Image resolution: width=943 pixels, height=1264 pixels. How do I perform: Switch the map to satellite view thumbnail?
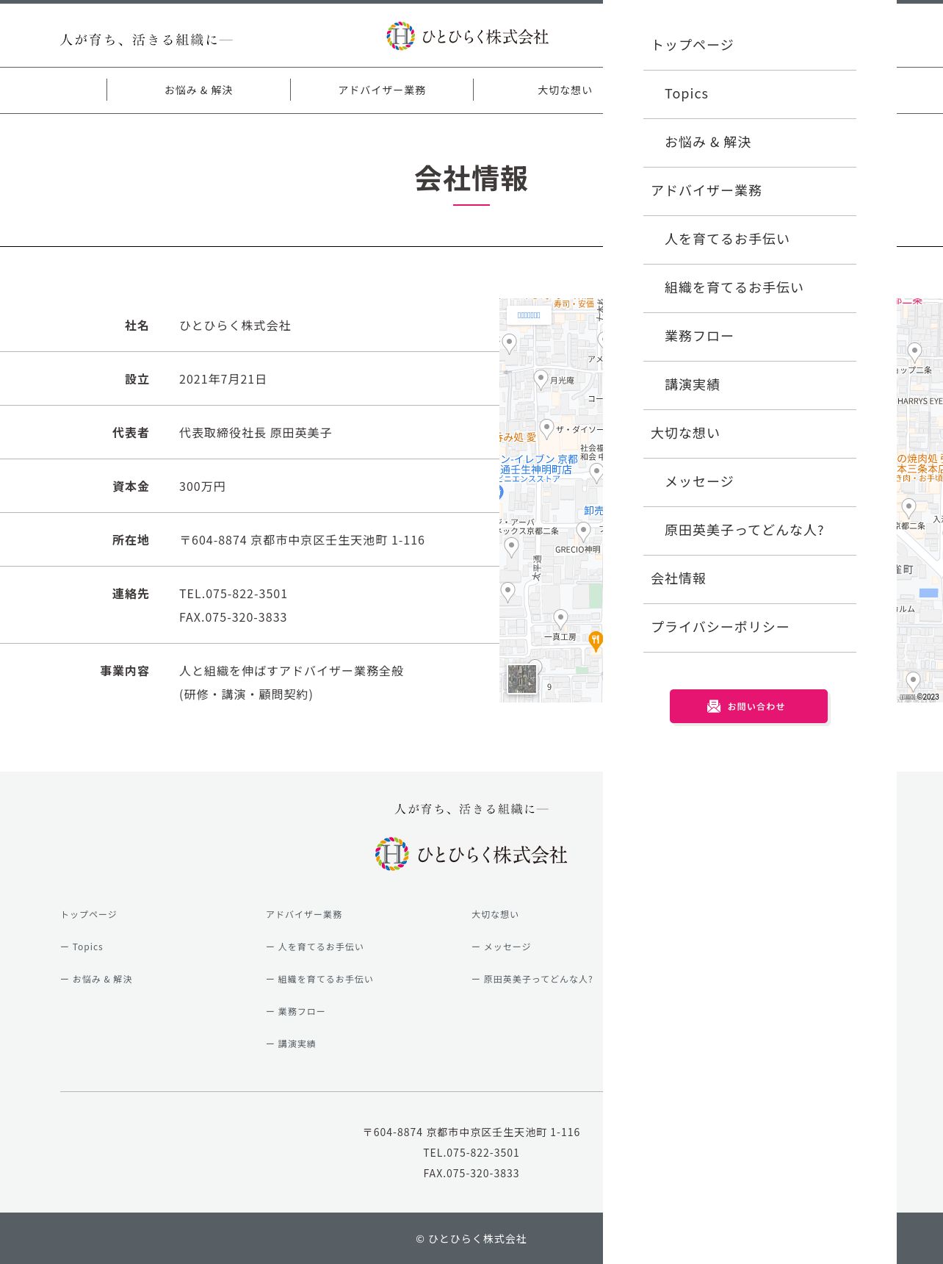(522, 679)
